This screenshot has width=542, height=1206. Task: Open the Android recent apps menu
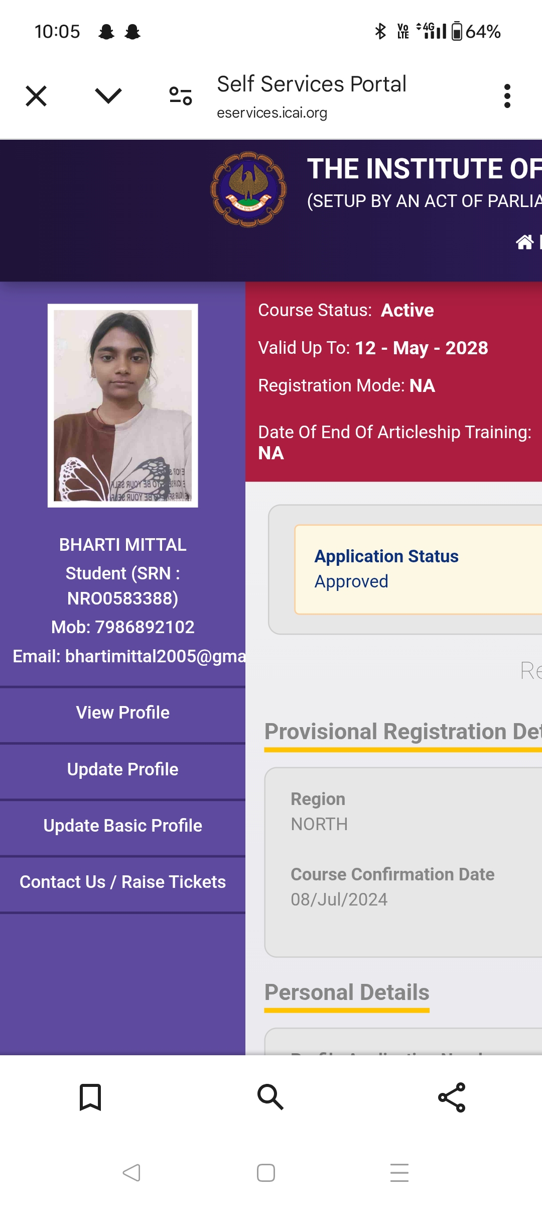[x=399, y=1173]
